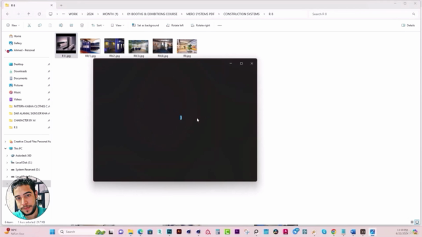This screenshot has height=237, width=422.
Task: Expand Creative Cloud Files node
Action: click(5, 142)
